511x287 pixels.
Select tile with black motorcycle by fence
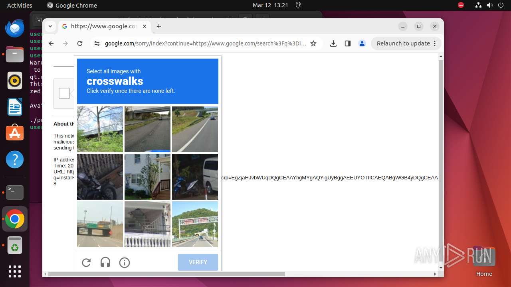click(100, 177)
